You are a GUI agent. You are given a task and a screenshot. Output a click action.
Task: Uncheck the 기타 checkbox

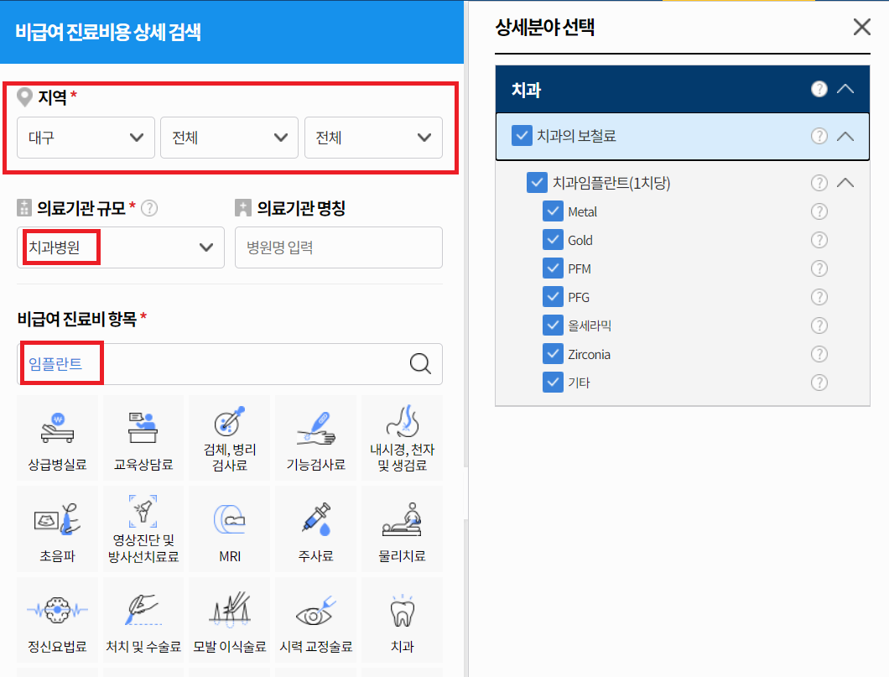point(553,383)
